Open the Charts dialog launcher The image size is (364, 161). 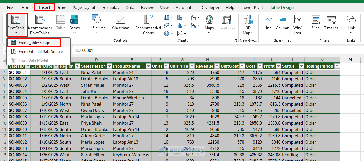point(236,41)
